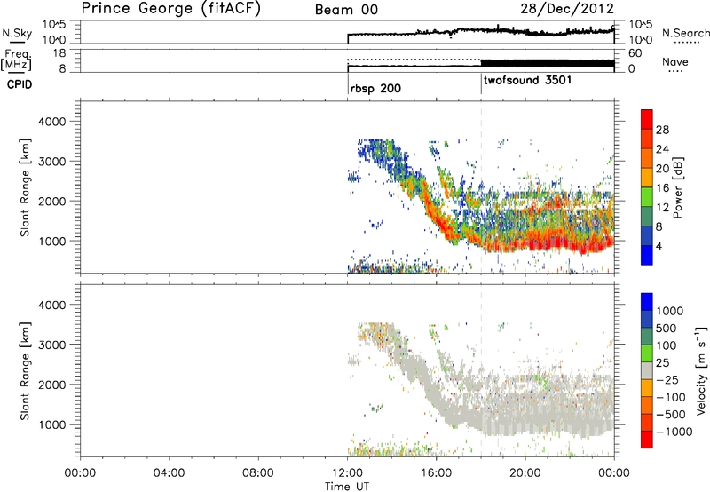Click the grey middle segment of Velocity colorbar
Viewport: 710px width, 492px height.
647,371
